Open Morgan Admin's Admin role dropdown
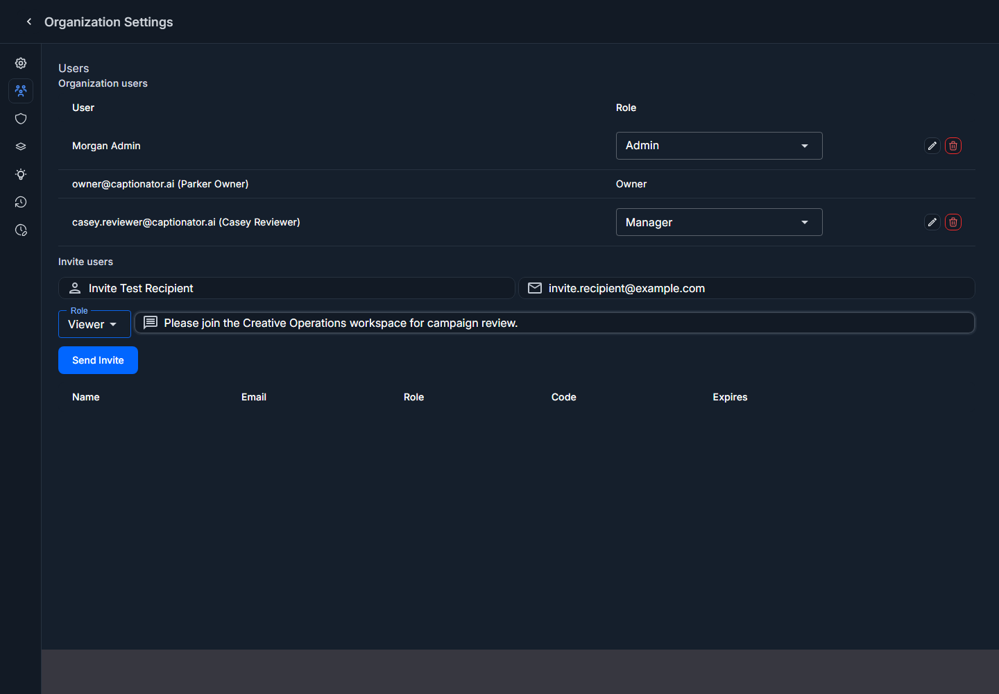999x694 pixels. [719, 146]
